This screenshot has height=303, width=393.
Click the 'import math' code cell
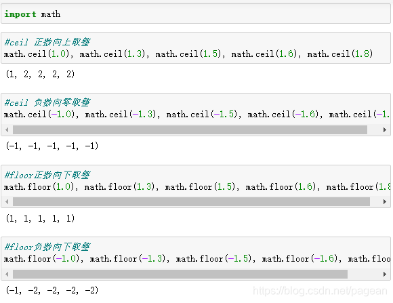(x=196, y=14)
